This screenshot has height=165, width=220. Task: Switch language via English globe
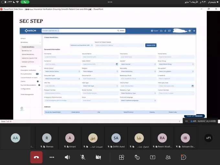pos(154,31)
